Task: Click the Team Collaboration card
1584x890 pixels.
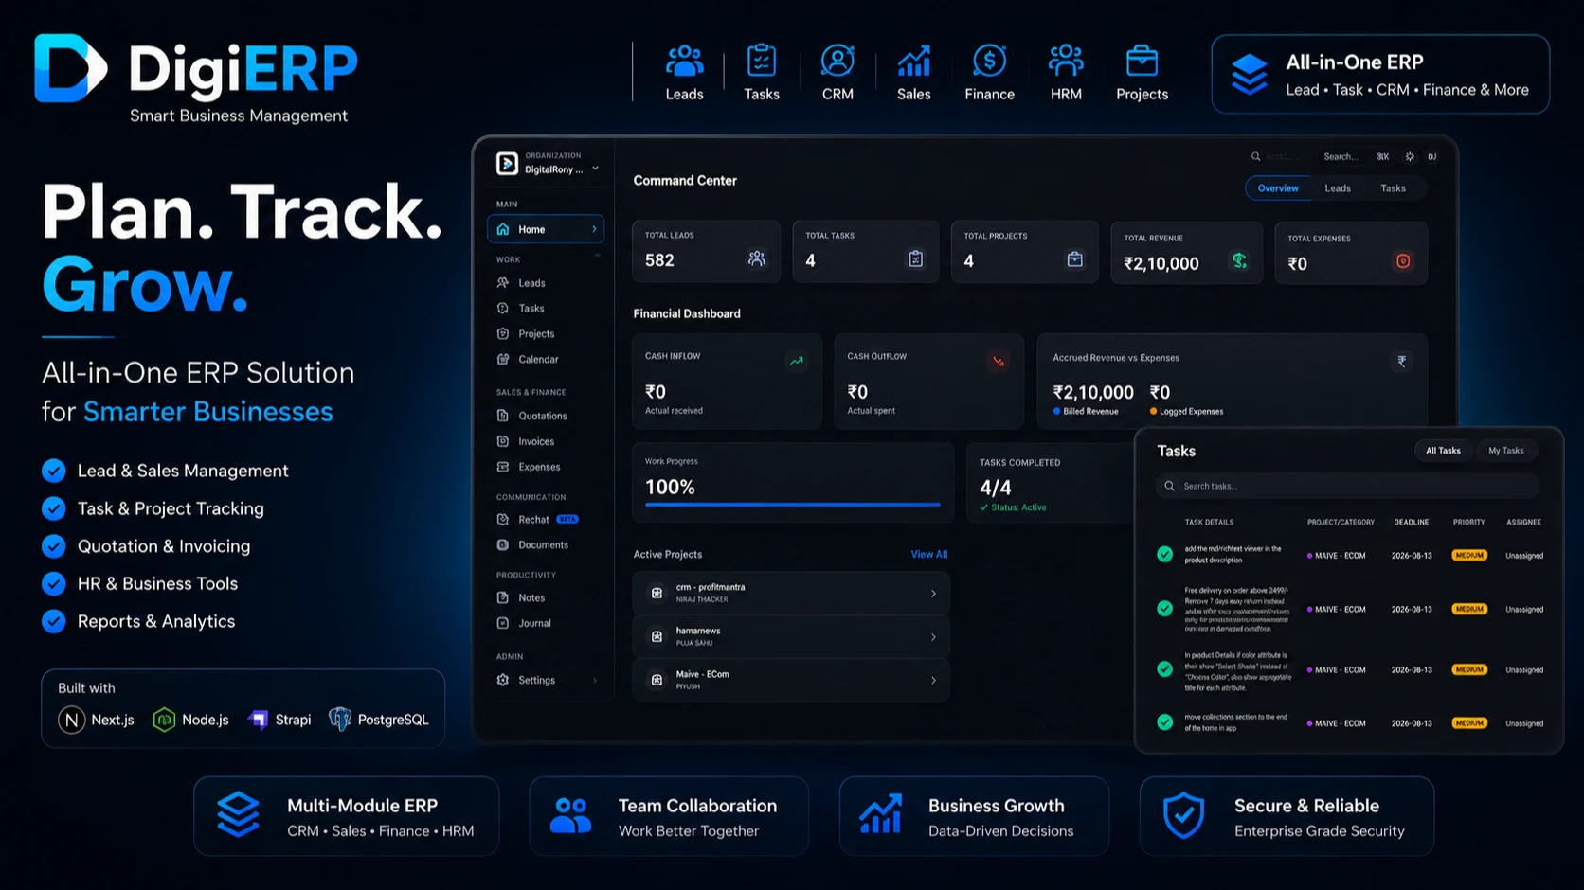Action: [669, 816]
